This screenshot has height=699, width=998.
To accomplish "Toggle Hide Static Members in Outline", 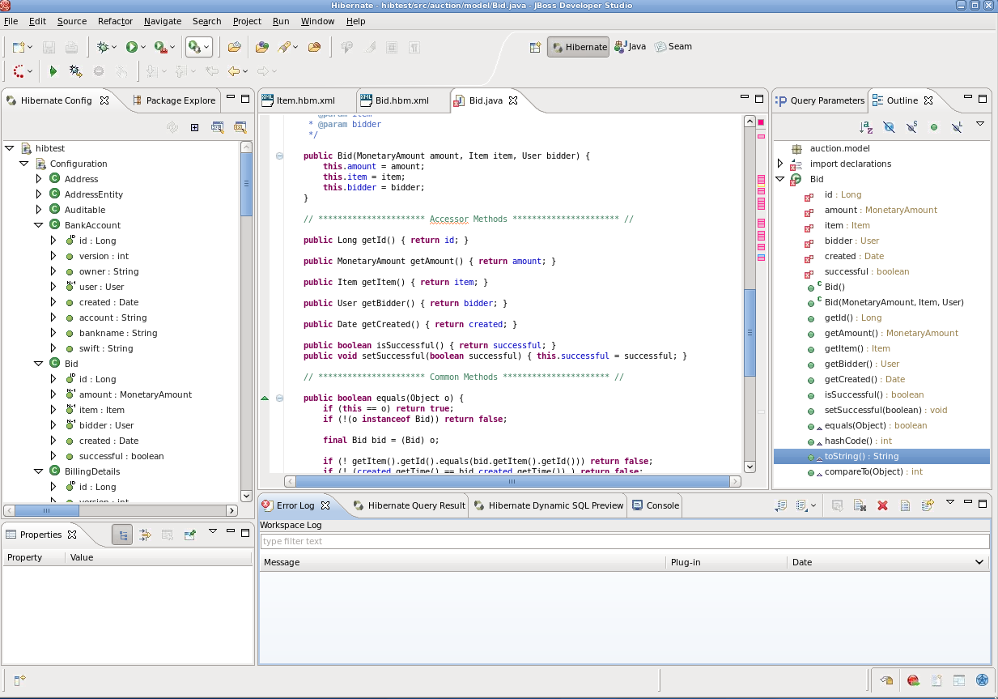I will 911,127.
